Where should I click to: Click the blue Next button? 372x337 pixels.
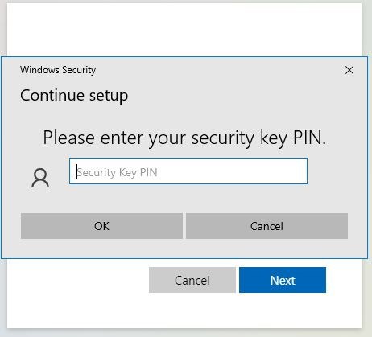[x=283, y=280]
